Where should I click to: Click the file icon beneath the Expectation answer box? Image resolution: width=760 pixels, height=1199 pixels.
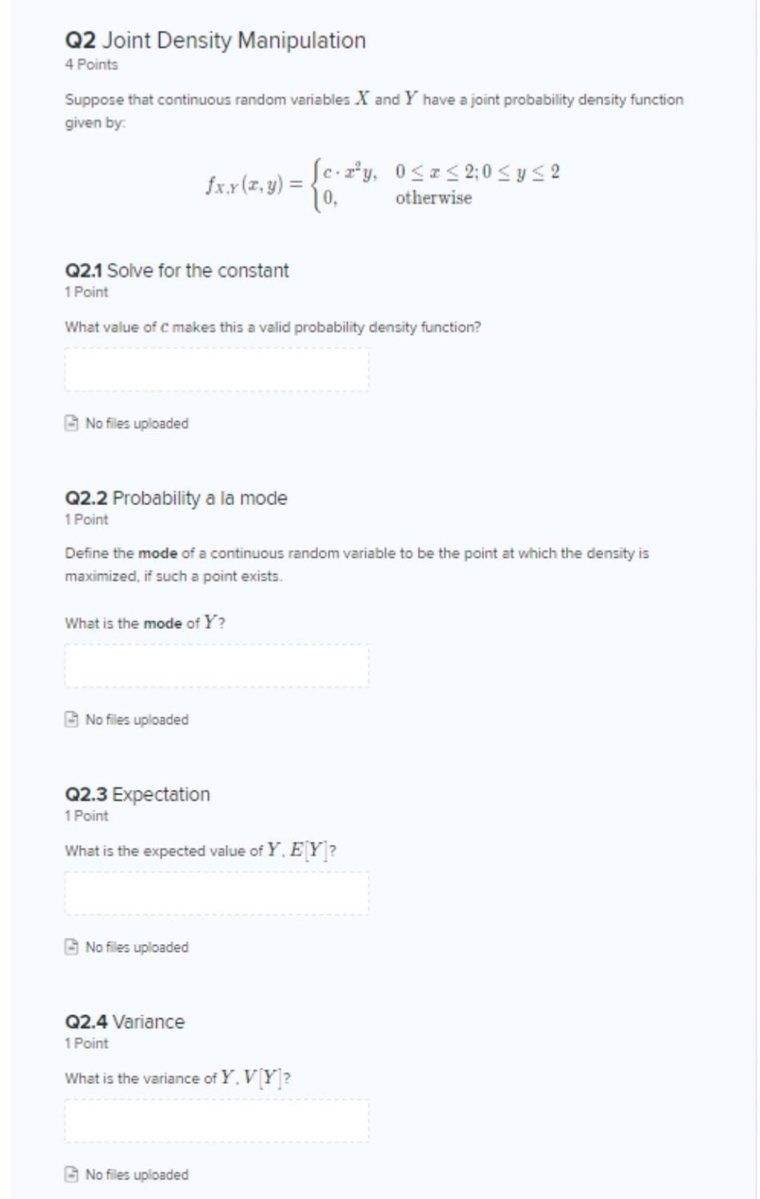click(x=70, y=946)
